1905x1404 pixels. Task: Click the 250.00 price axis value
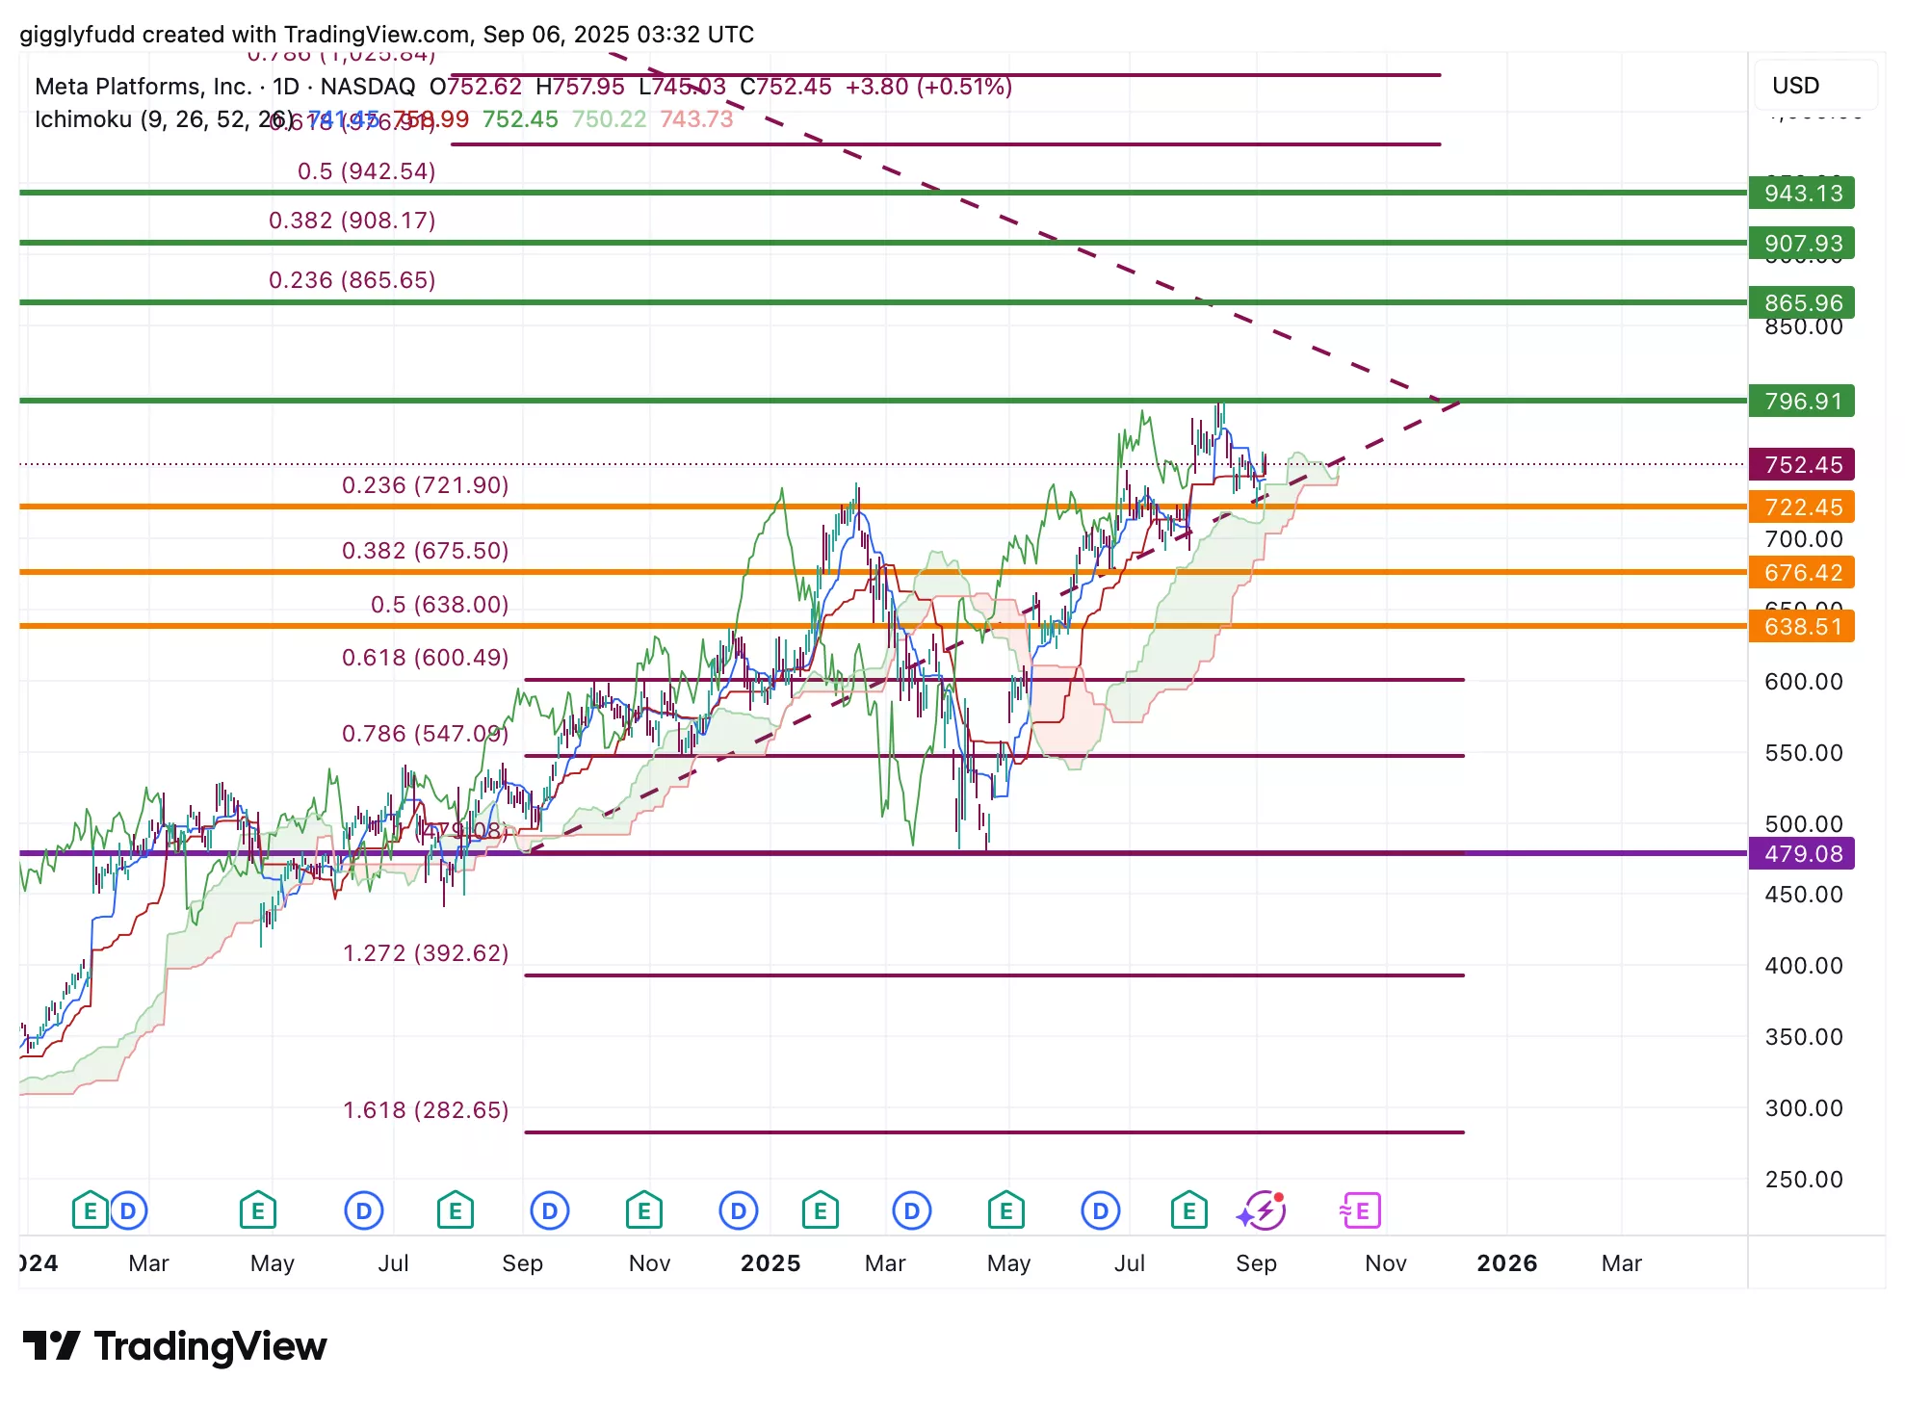(x=1804, y=1180)
